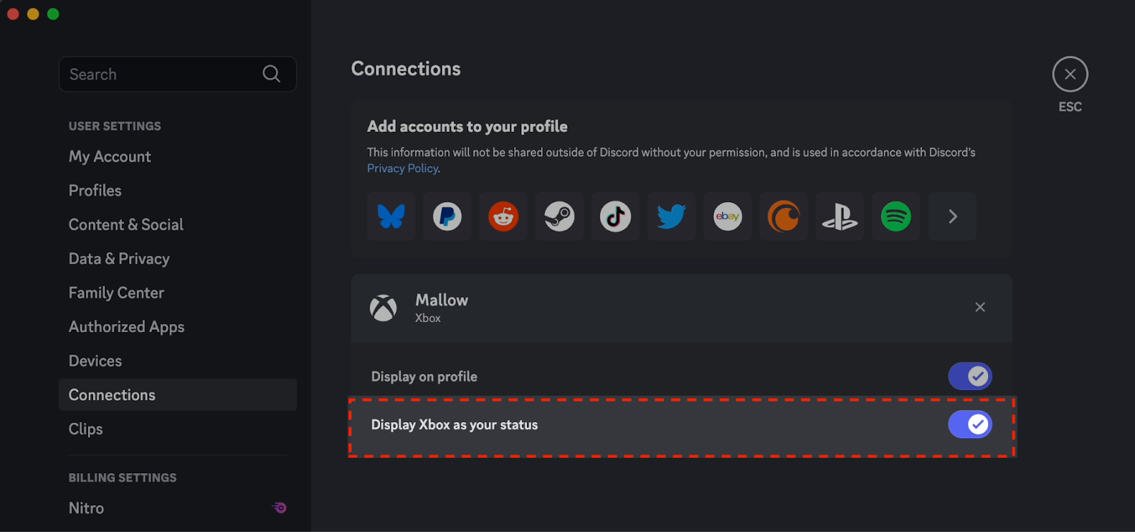Add a PayPal account connection

[448, 216]
